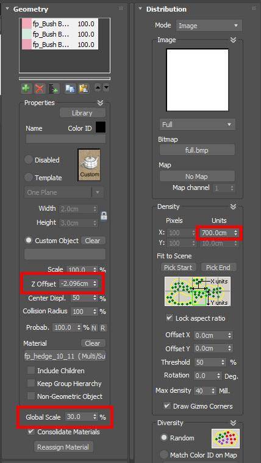Click the fp_hedge_10_11 material button
Image resolution: width=261 pixels, height=463 pixels.
tap(65, 356)
